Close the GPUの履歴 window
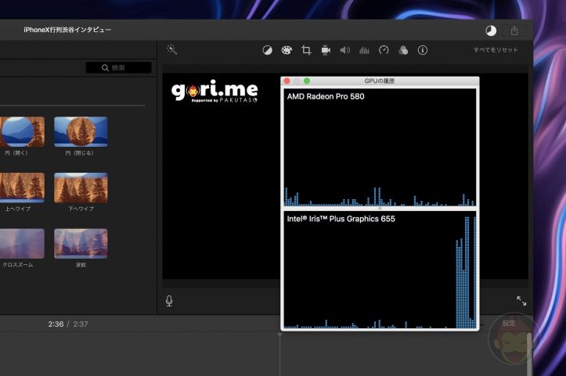The image size is (566, 376). point(287,81)
